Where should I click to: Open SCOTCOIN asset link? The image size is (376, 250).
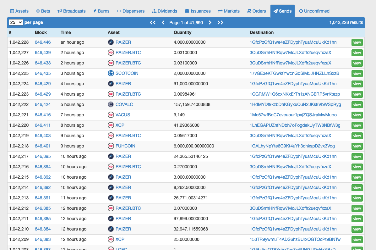(127, 73)
